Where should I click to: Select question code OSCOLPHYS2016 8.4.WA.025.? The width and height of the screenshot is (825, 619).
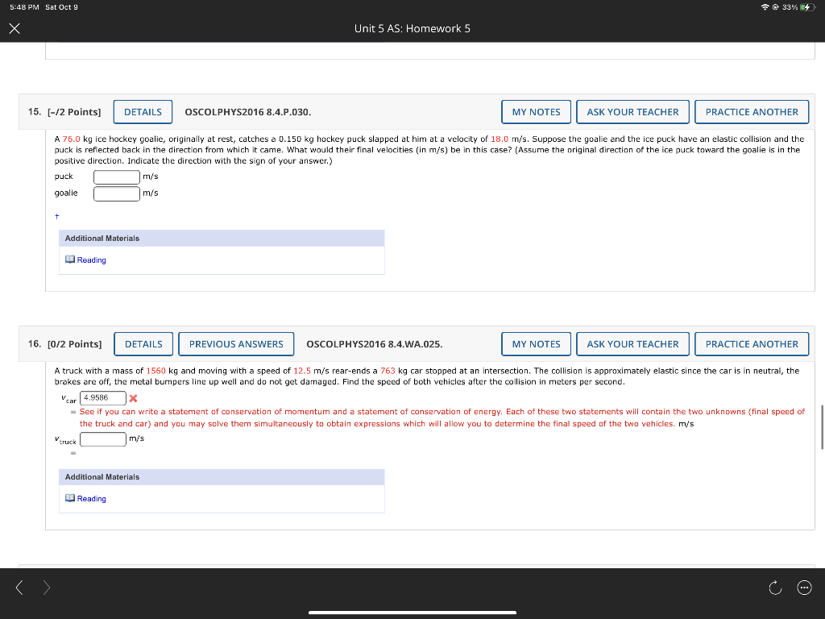click(375, 344)
